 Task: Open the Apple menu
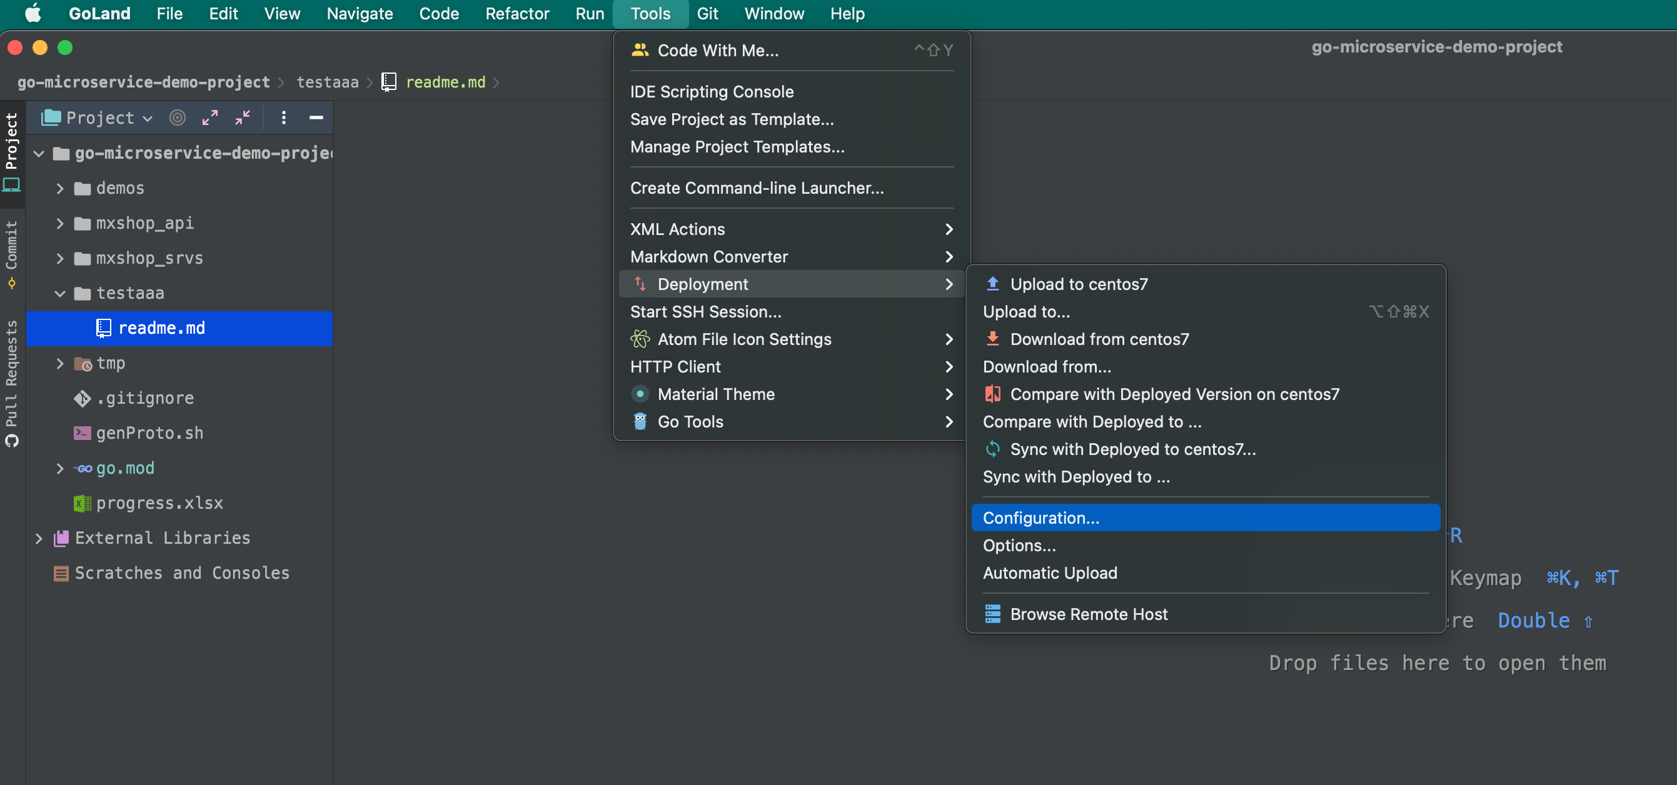click(33, 14)
